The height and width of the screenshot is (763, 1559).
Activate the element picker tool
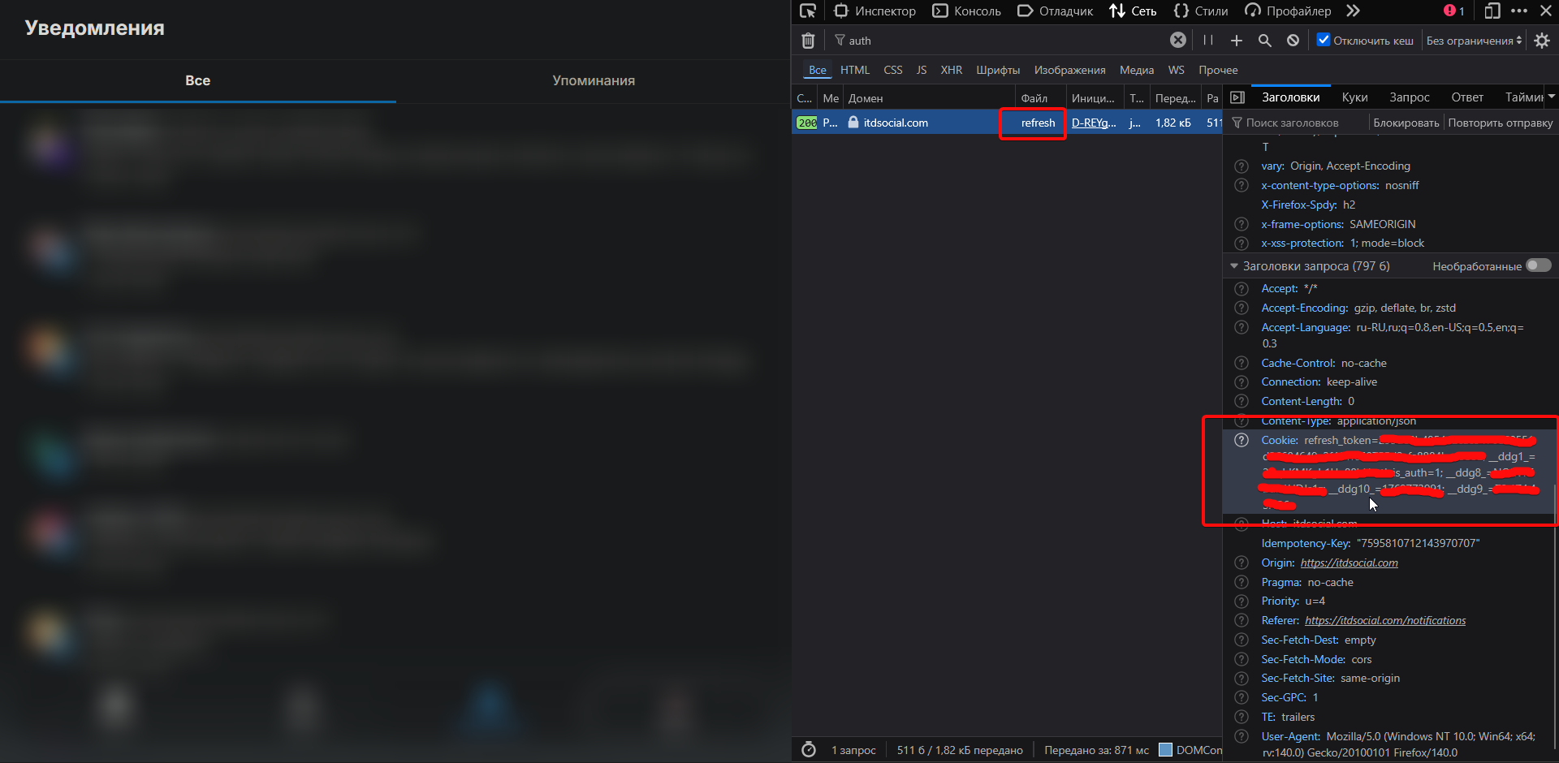click(807, 11)
